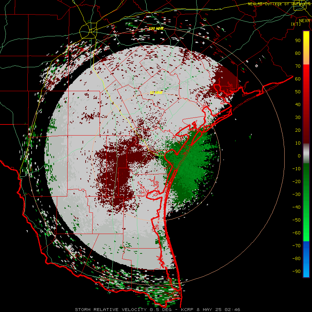Select the -90 label on the scale
The image size is (312, 312).
click(296, 271)
